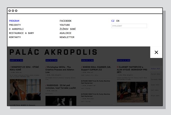The image size is (171, 115).
Task: Open SIMEON SOUL CHARGER event listing
Action: [x=96, y=68]
